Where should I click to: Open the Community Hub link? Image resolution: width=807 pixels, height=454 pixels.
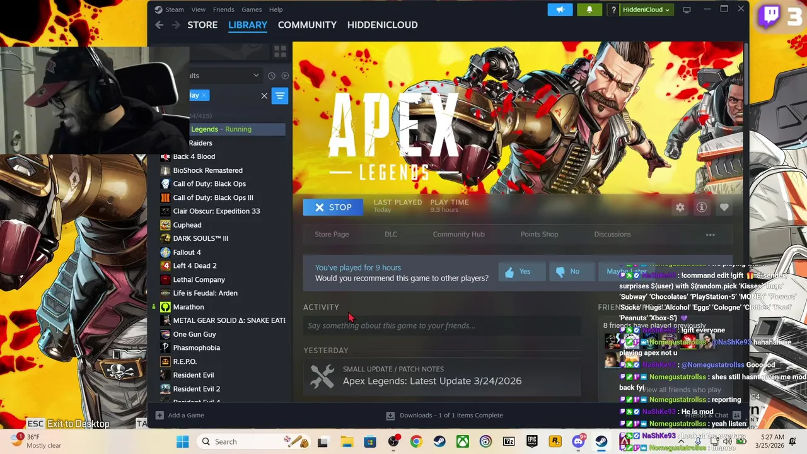coord(458,235)
